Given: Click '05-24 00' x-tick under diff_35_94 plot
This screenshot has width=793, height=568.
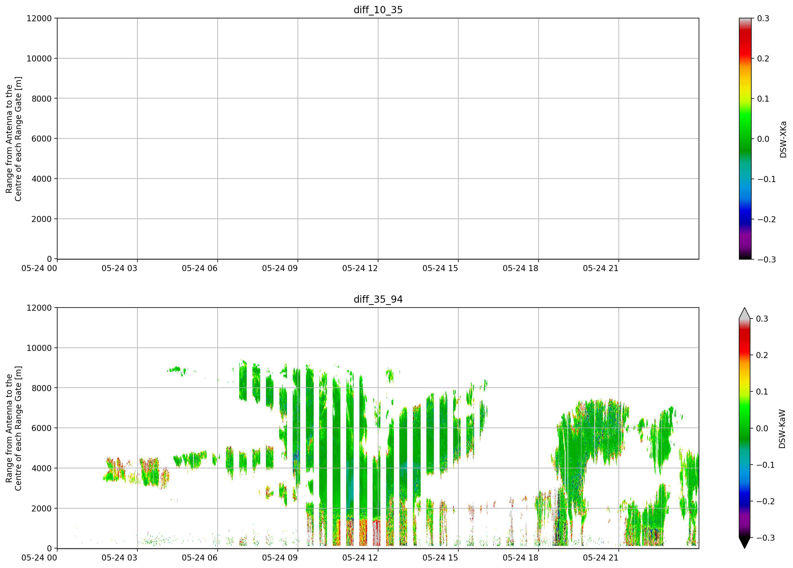Looking at the screenshot, I should tap(39, 558).
